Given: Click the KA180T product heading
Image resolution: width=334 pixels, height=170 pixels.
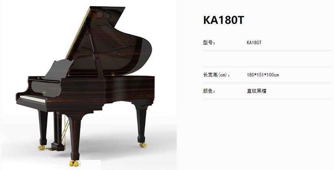Looking at the screenshot, I should pyautogui.click(x=223, y=20).
